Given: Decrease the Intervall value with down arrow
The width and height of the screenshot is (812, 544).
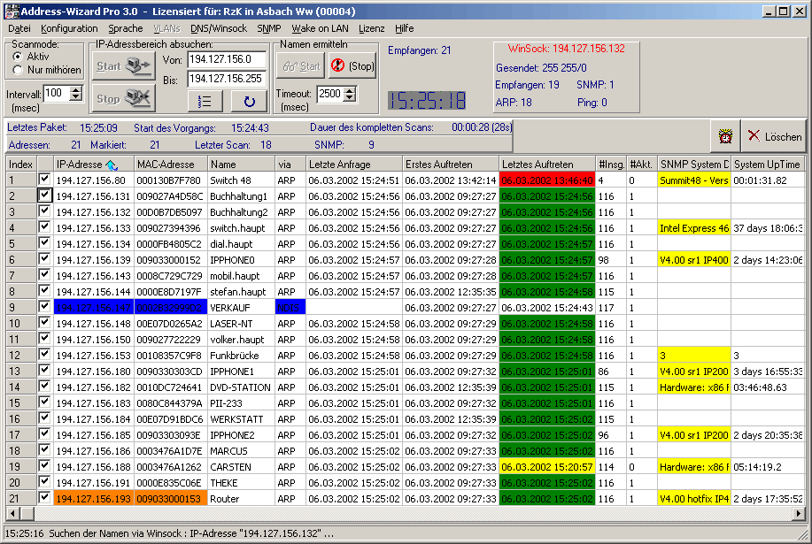Looking at the screenshot, I should 76,96.
